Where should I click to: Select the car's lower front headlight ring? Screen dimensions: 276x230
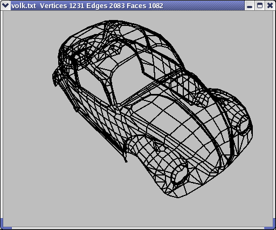(180, 174)
